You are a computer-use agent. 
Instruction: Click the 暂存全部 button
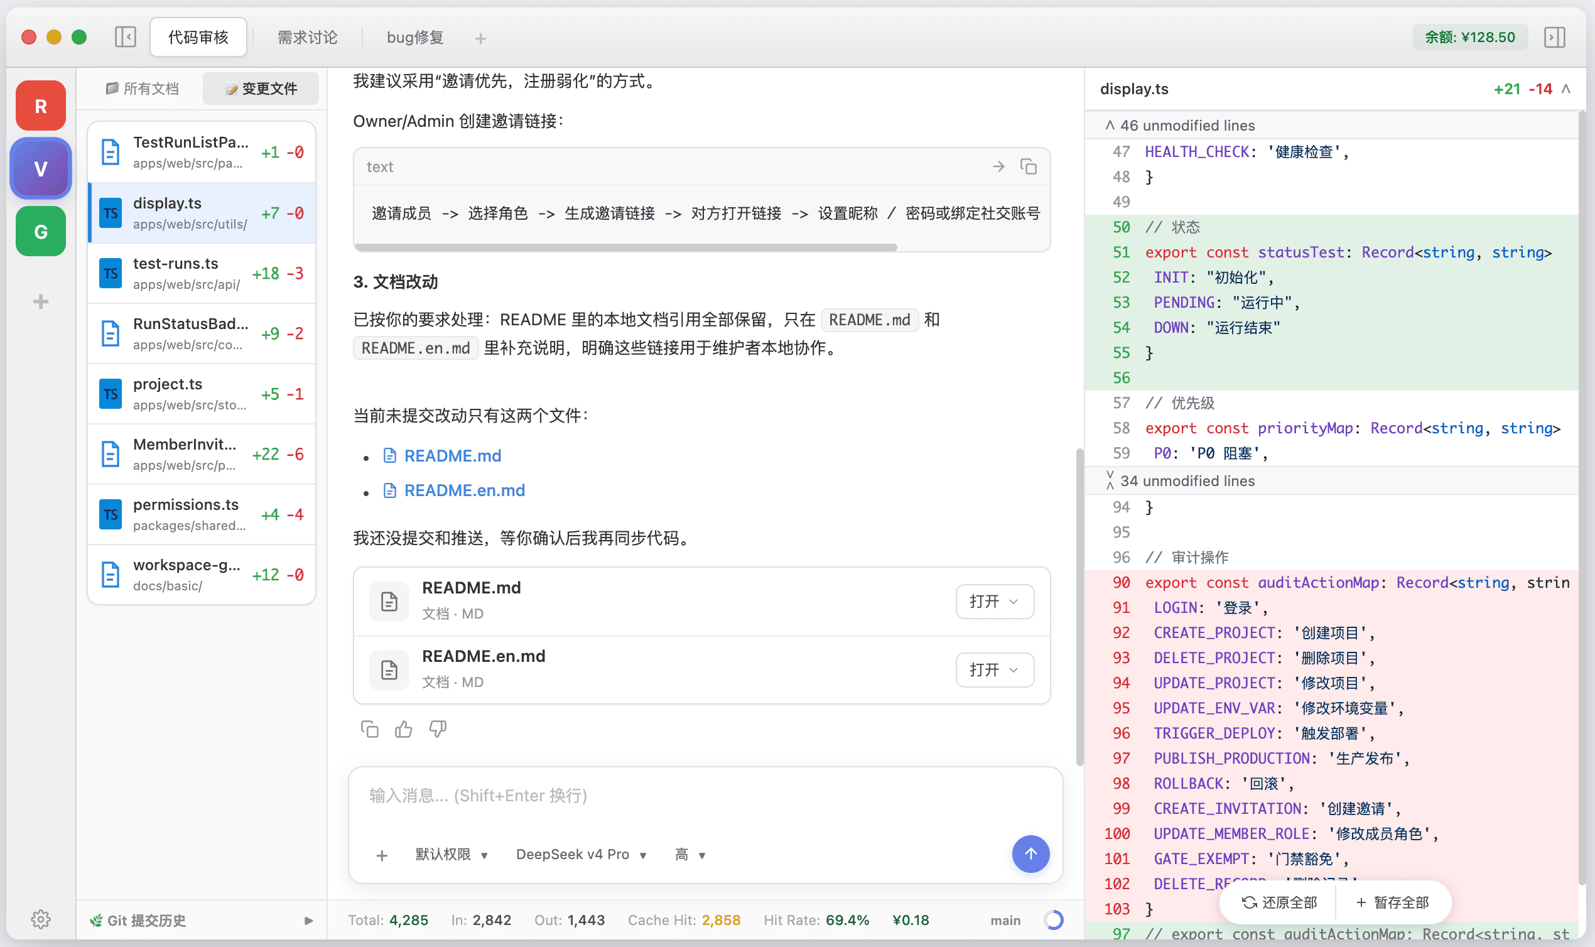[x=1393, y=902]
